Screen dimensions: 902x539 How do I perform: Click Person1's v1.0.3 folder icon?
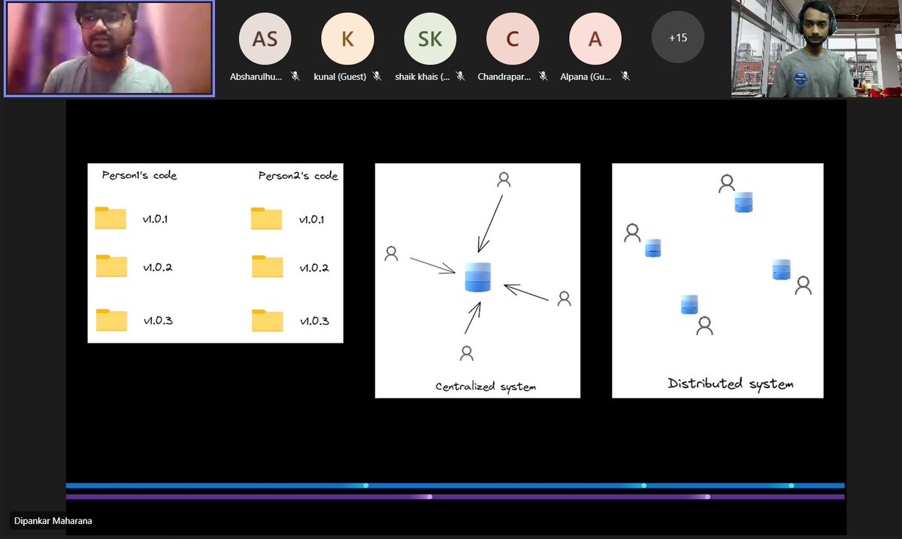coord(111,320)
